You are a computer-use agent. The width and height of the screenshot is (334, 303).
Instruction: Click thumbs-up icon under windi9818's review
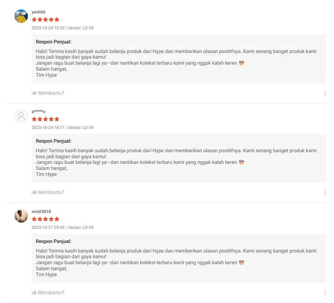[34, 293]
